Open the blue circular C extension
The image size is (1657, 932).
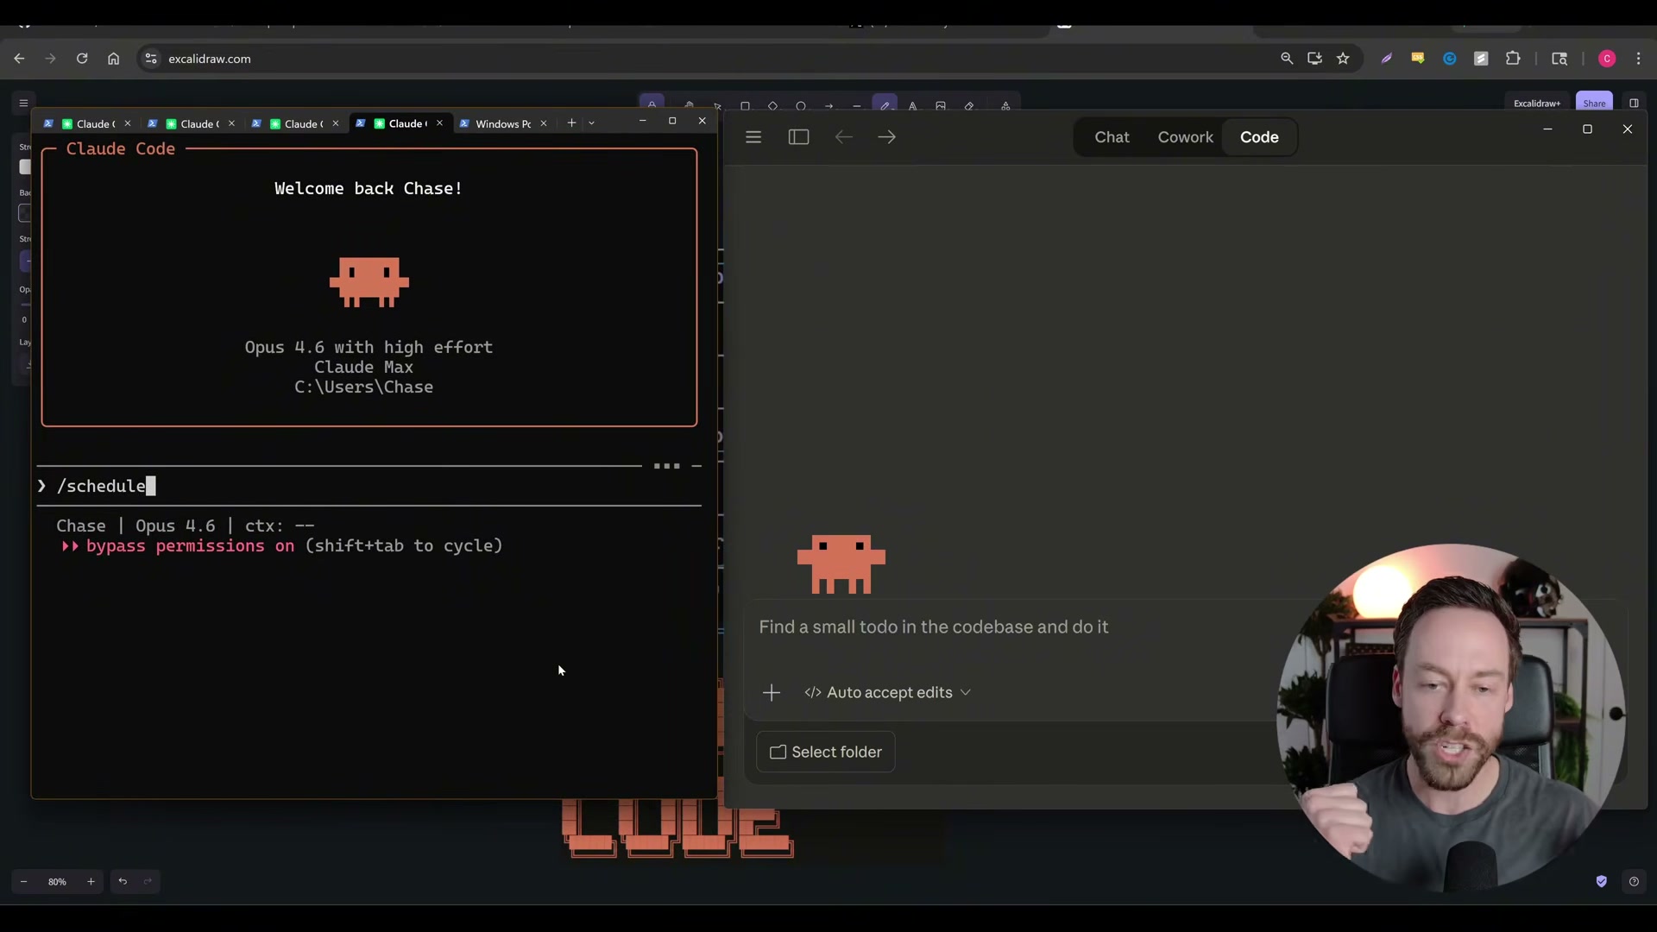pyautogui.click(x=1450, y=59)
